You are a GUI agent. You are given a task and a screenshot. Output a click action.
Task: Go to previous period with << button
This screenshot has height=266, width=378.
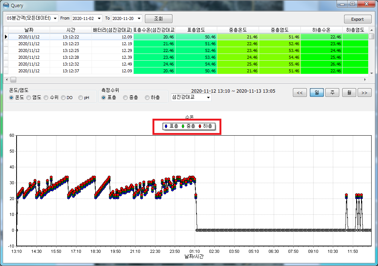click(x=300, y=93)
